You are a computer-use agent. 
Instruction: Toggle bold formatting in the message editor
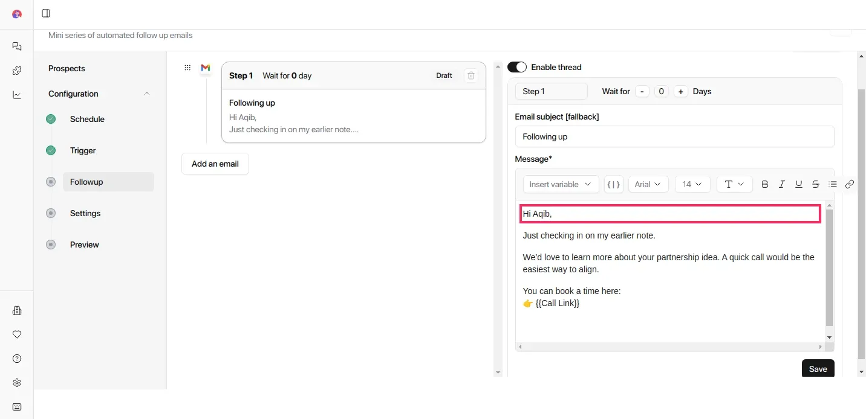pos(765,184)
